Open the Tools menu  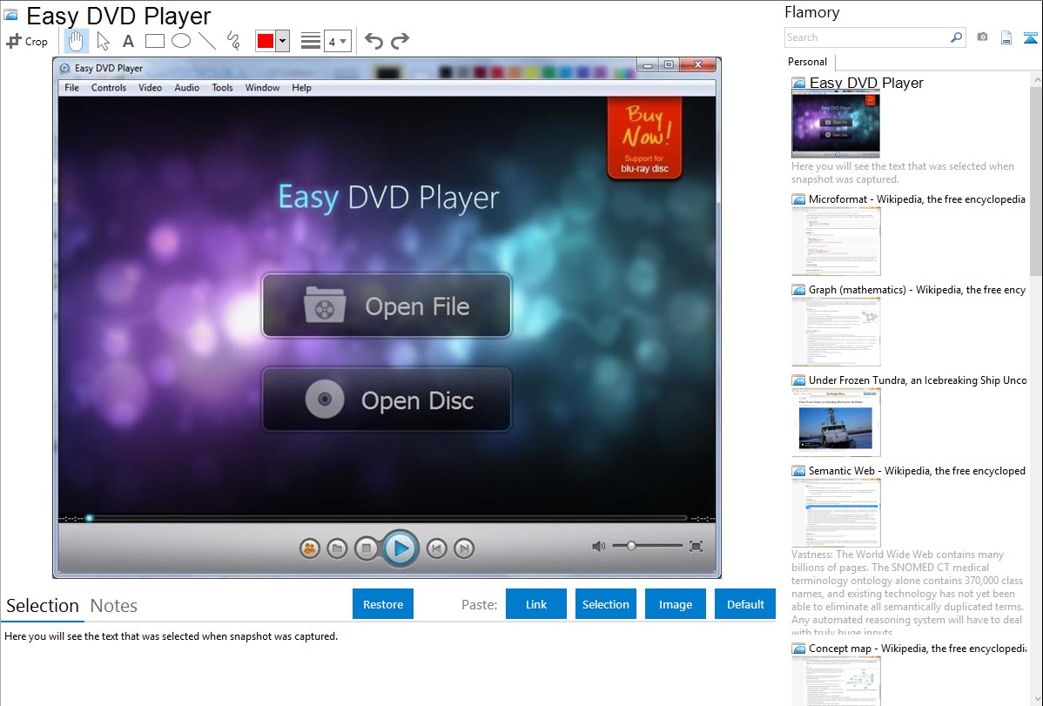click(x=222, y=88)
